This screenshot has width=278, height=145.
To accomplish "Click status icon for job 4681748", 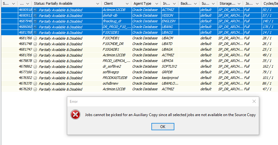I will tap(35, 44).
